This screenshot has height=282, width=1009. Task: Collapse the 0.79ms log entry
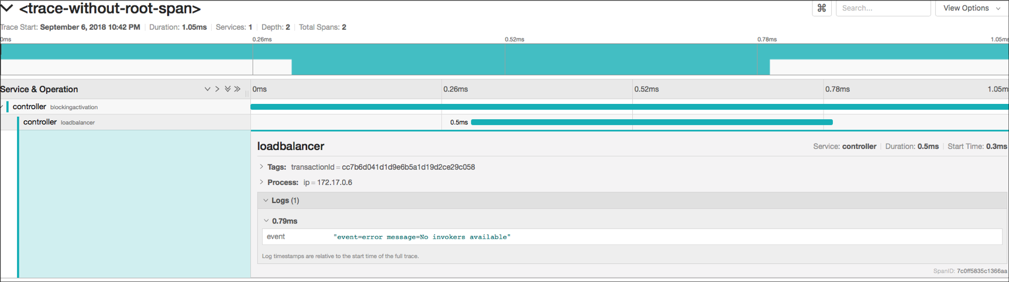(266, 221)
